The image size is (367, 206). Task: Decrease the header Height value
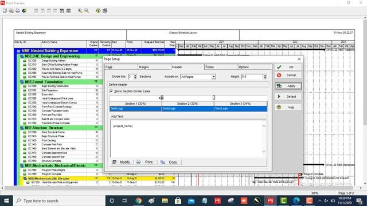point(265,78)
